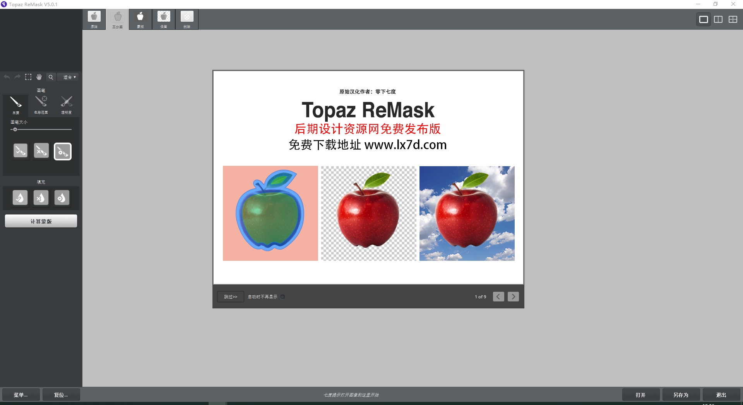Viewport: 743px width, 405px height.
Task: Select the rectangular selection tool
Action: pos(28,77)
